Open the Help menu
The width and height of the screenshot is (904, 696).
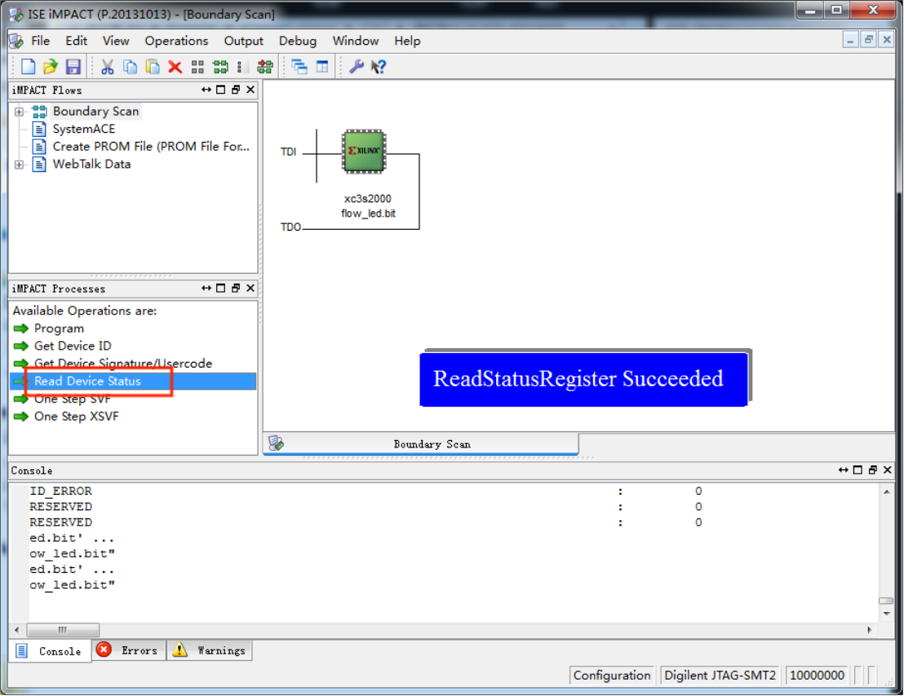point(407,41)
